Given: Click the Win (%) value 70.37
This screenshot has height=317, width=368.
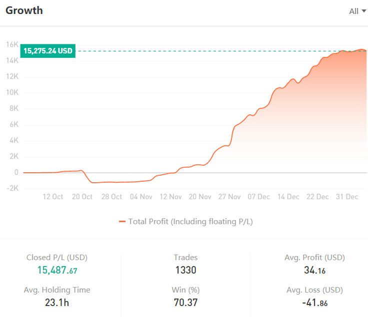Looking at the screenshot, I should pyautogui.click(x=185, y=302).
